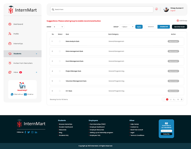This screenshot has height=149, width=191.
Task: Go to the next pagination page arrow
Action: point(182,100)
